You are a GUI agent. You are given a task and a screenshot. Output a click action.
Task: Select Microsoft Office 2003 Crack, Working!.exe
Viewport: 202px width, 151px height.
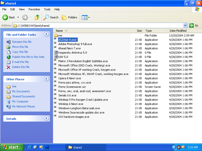[x=84, y=65]
